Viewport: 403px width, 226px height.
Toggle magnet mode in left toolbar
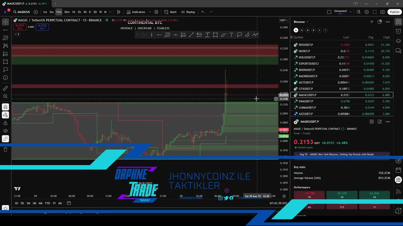coord(5,107)
